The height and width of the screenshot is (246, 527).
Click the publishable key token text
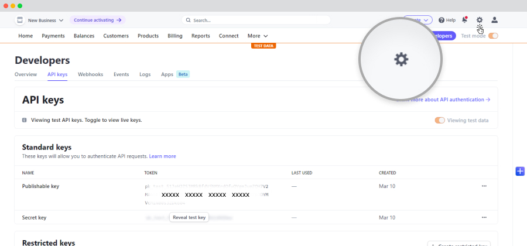(207, 194)
